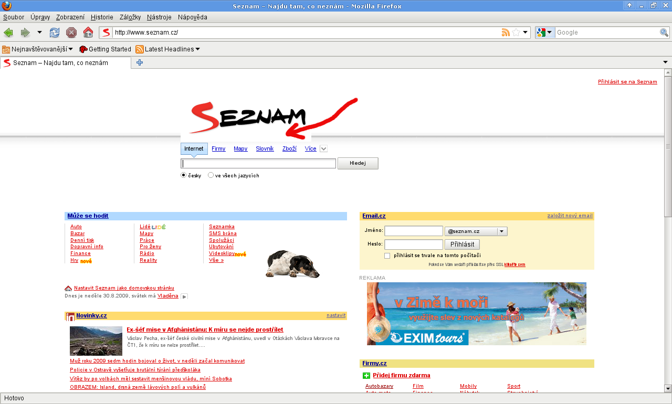Click the Přihlásit login button
Screen dimensions: 672x404
click(462, 244)
